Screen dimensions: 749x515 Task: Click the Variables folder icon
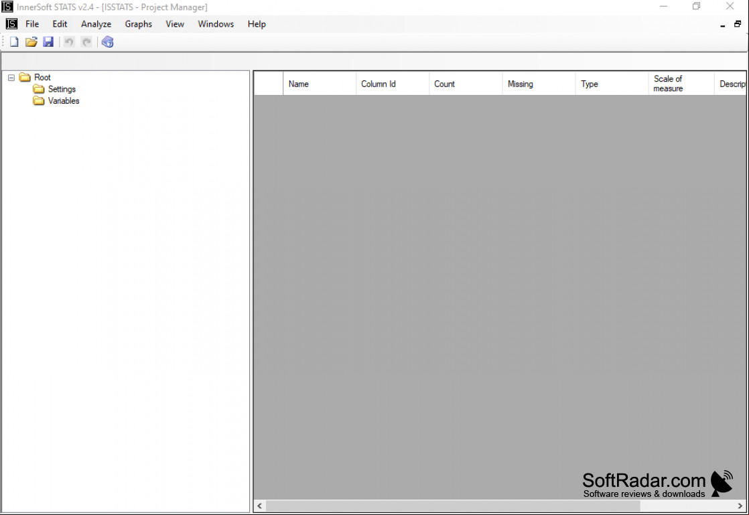[x=39, y=100]
